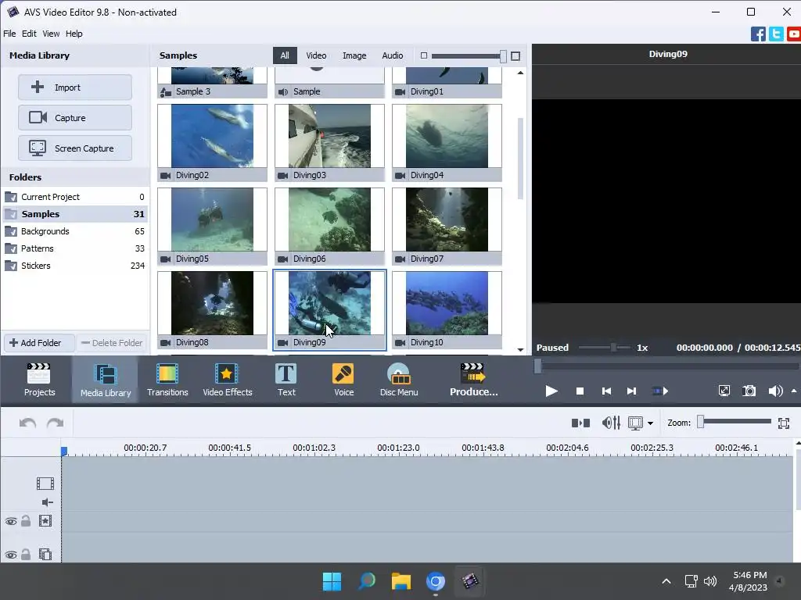Open the Edit menu
Viewport: 801px width, 600px height.
click(29, 34)
